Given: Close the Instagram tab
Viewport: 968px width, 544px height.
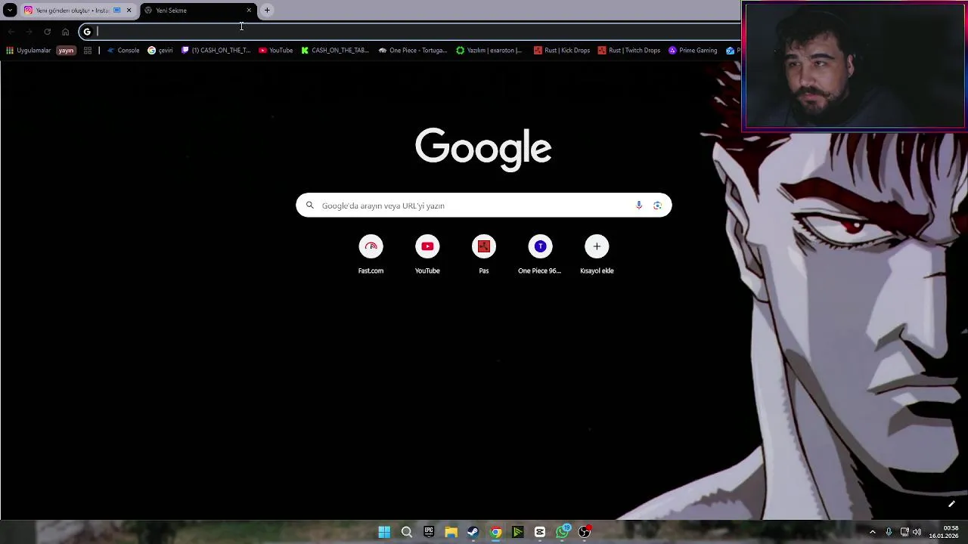Looking at the screenshot, I should [x=129, y=11].
